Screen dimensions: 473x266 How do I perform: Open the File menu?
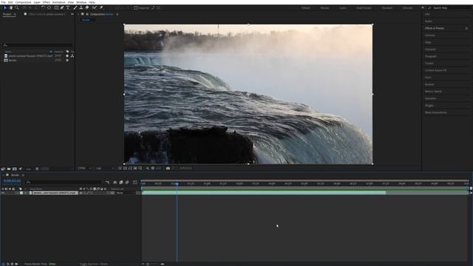(3, 2)
